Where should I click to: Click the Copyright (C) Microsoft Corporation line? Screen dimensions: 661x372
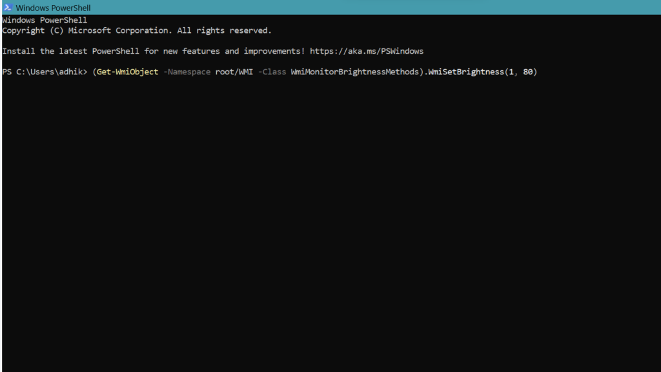[x=137, y=30]
